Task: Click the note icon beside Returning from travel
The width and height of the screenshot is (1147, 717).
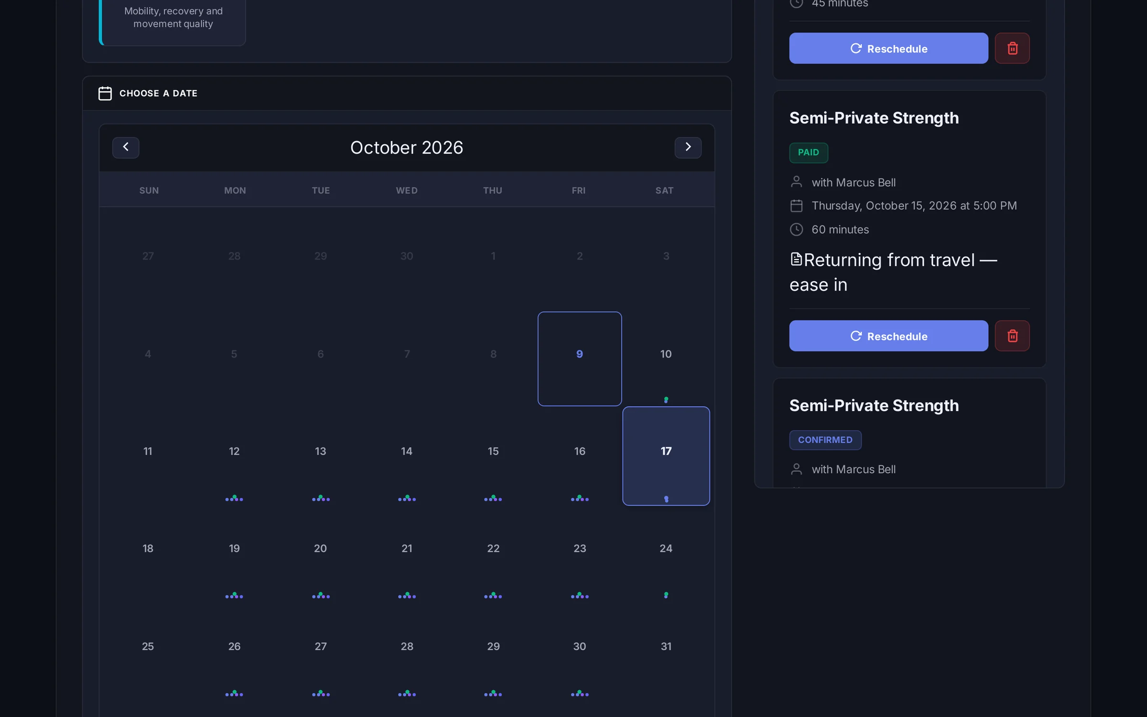Action: (796, 259)
